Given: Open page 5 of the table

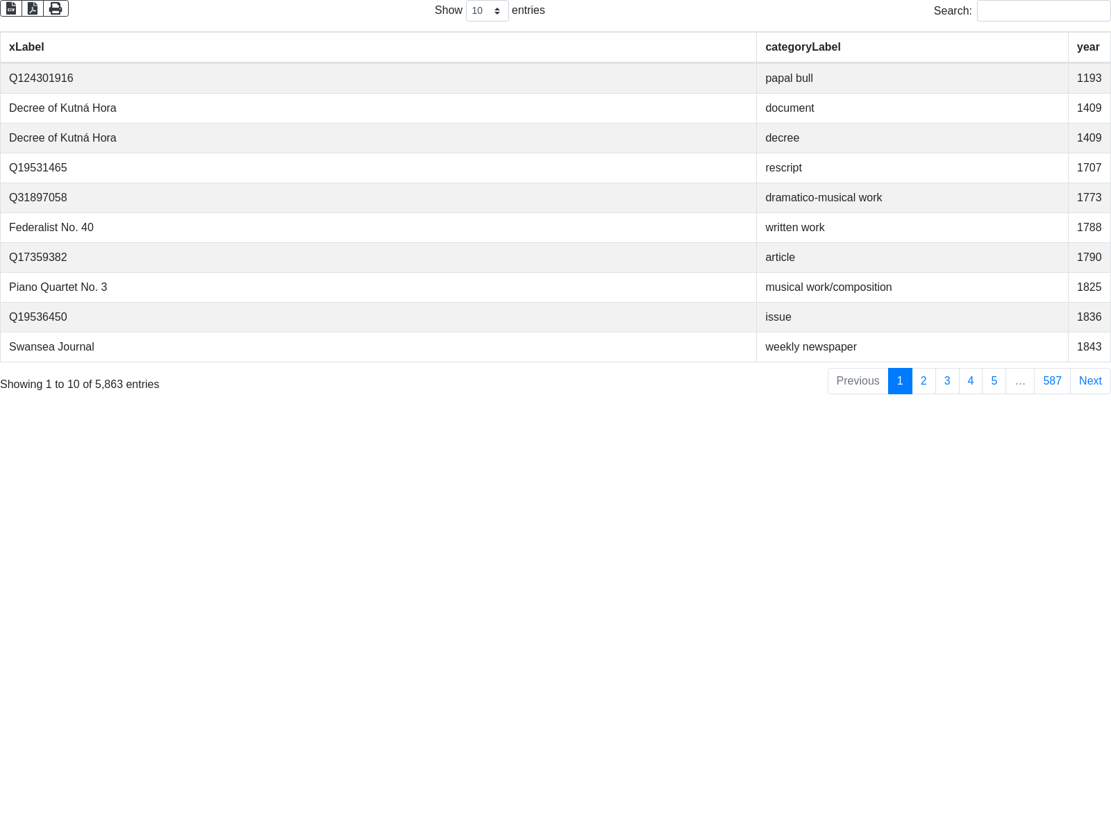Looking at the screenshot, I should click(994, 381).
